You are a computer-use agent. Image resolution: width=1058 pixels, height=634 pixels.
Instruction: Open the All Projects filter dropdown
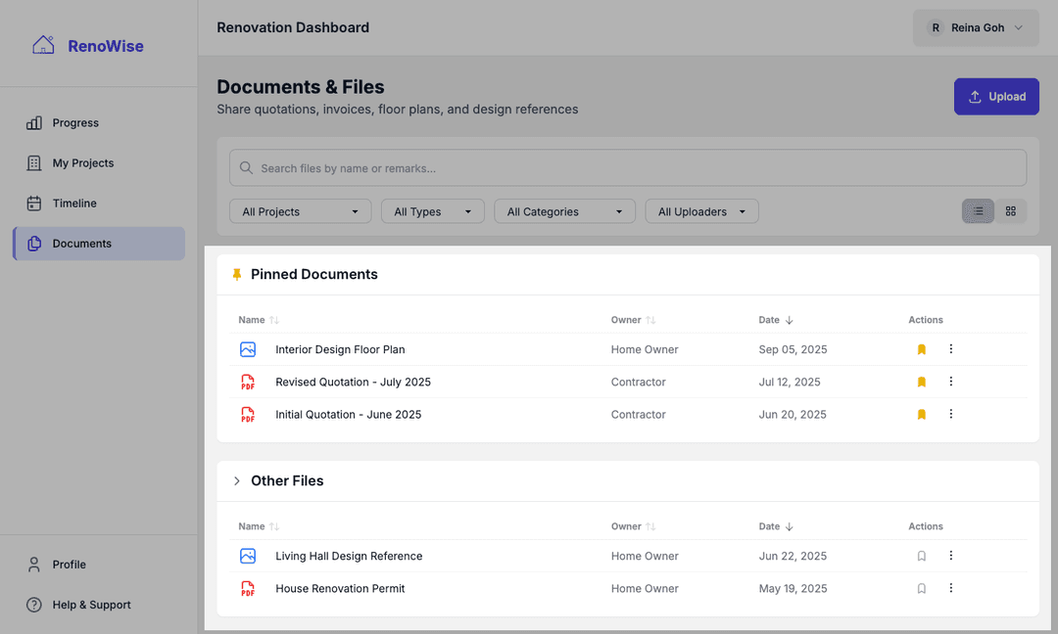coord(300,210)
